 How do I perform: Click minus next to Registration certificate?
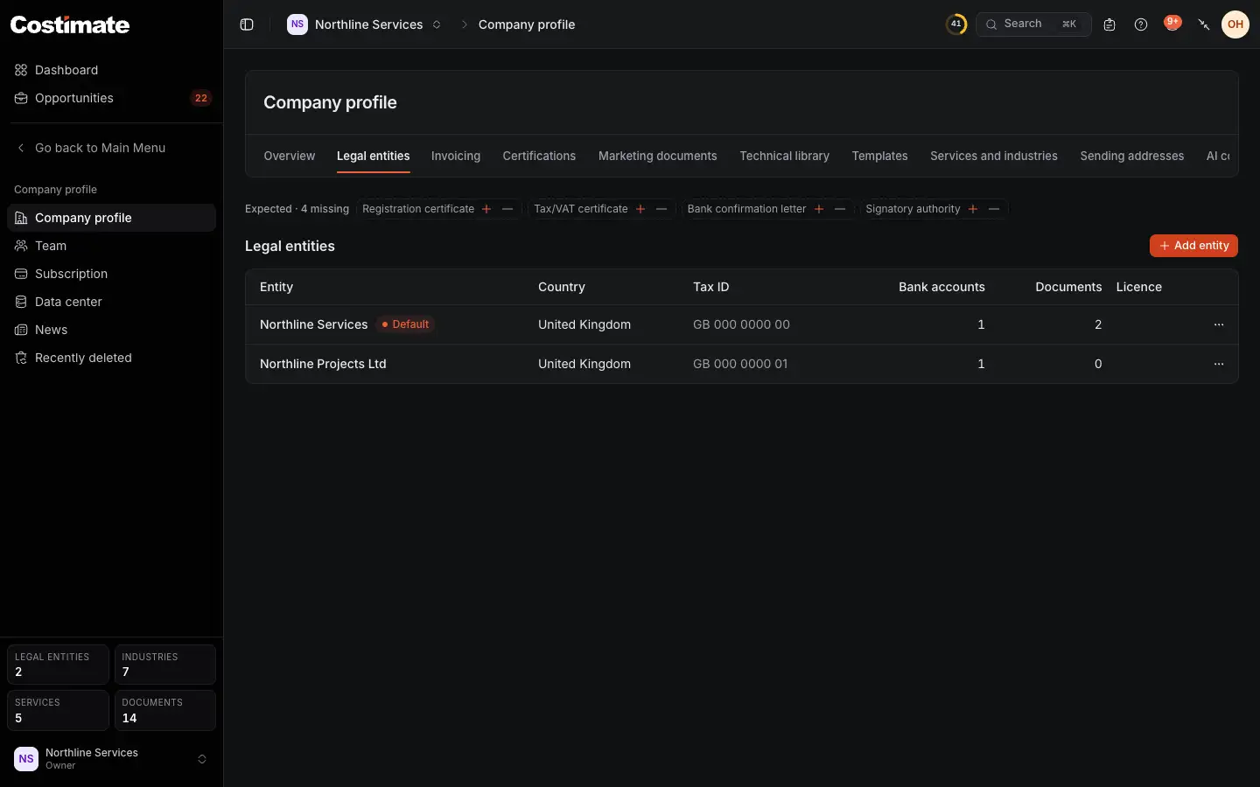pos(507,209)
